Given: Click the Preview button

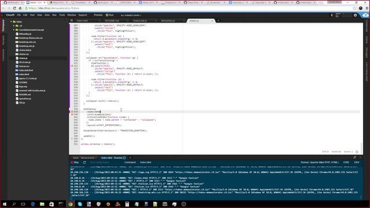Looking at the screenshot, I should tap(98, 15).
